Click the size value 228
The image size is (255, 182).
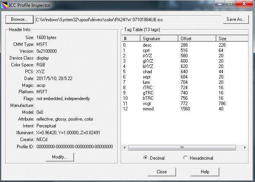222,45
